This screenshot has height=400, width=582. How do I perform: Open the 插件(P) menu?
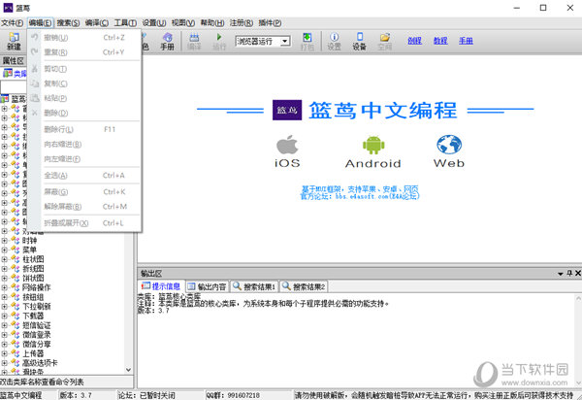[x=270, y=23]
